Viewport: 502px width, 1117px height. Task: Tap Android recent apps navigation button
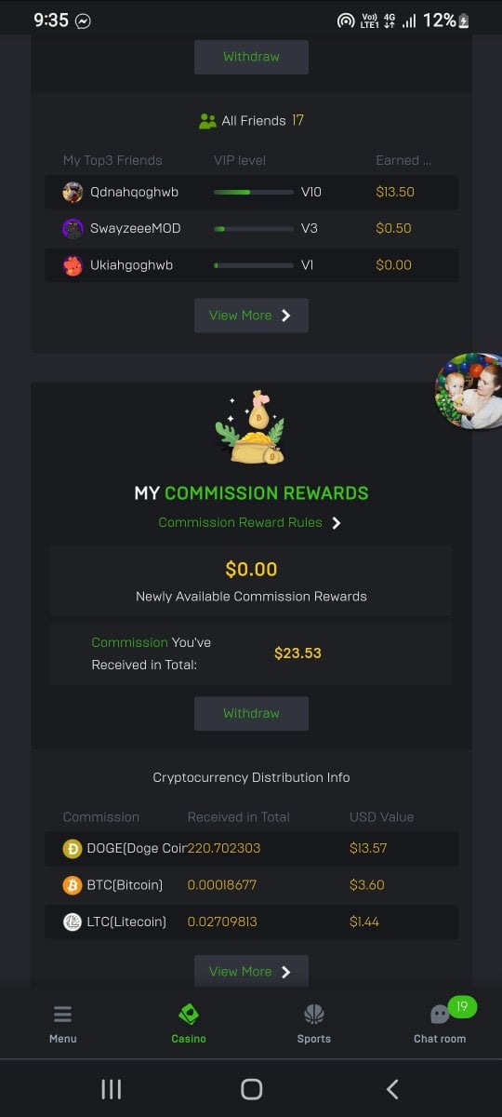tap(111, 1089)
